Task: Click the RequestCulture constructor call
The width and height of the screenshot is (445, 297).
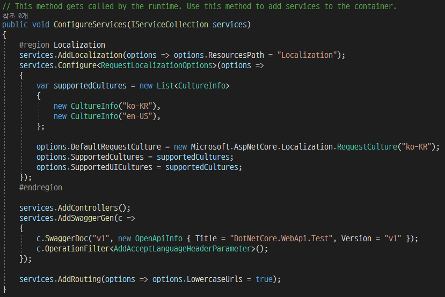Action: [x=367, y=147]
